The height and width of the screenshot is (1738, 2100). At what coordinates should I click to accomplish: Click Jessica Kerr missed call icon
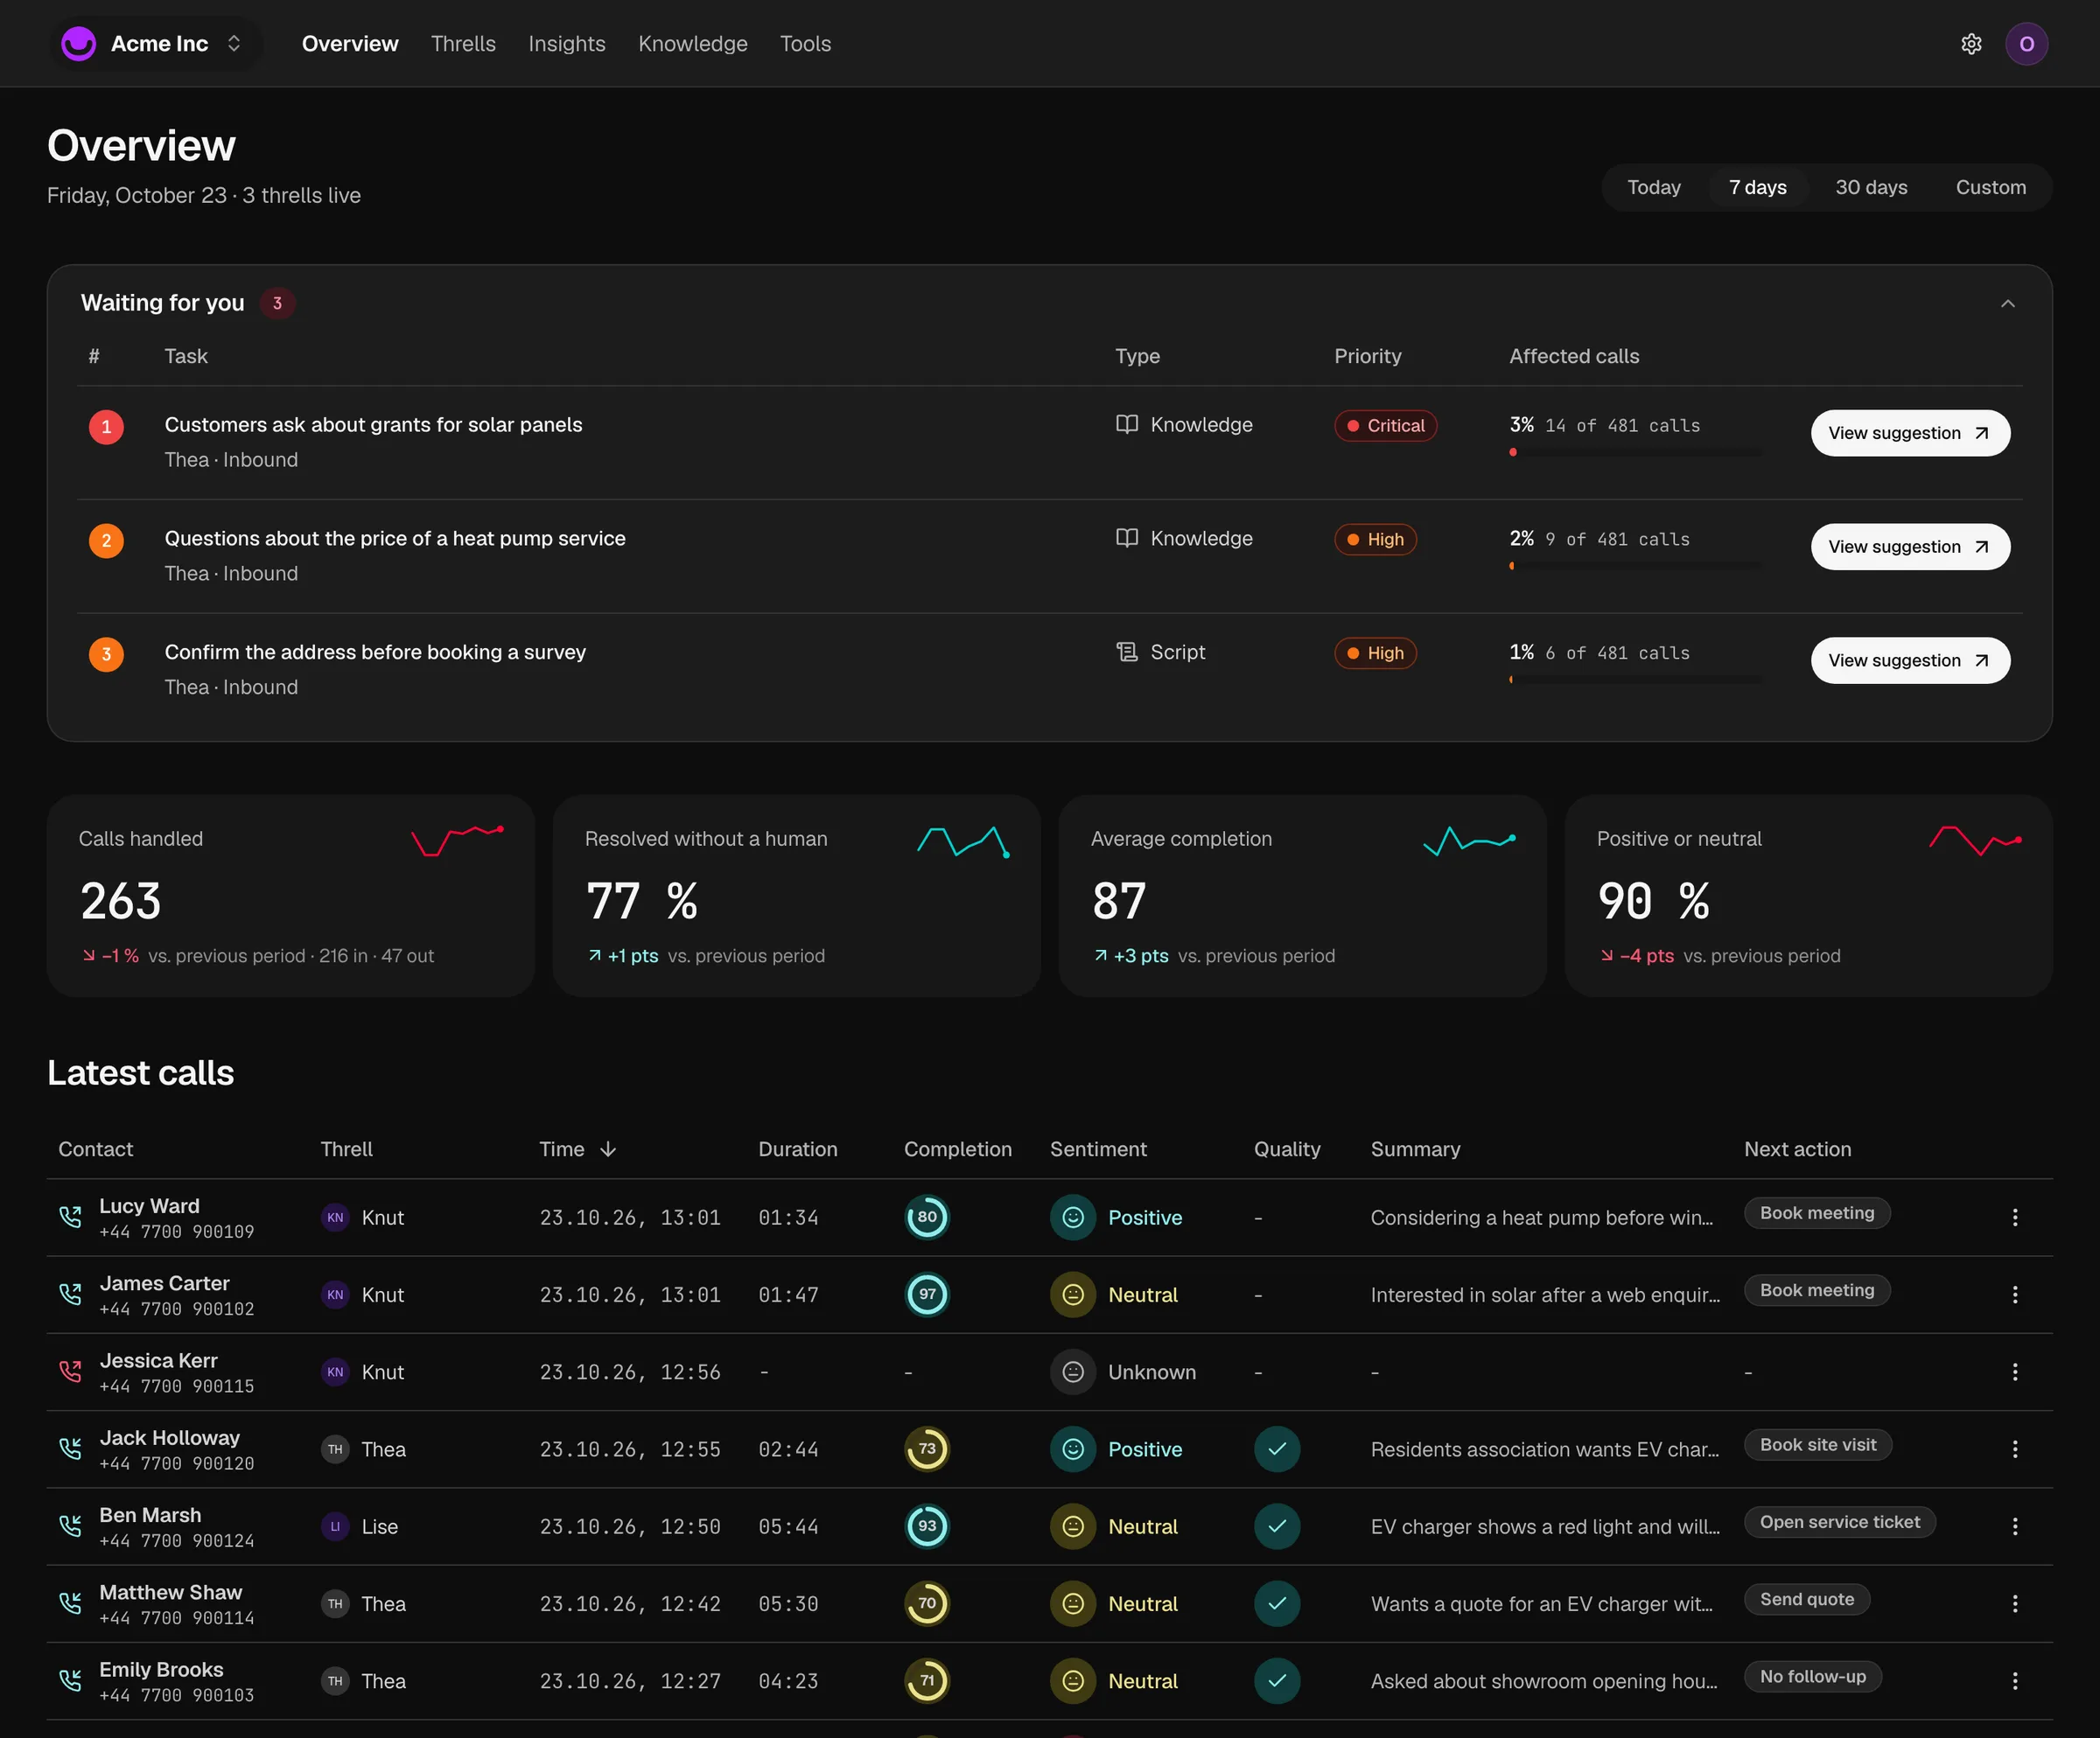coord(70,1372)
